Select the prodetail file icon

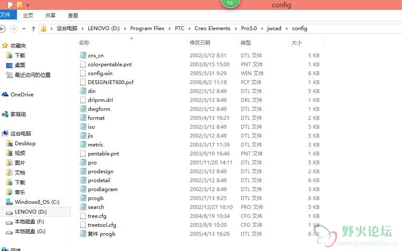click(x=83, y=180)
